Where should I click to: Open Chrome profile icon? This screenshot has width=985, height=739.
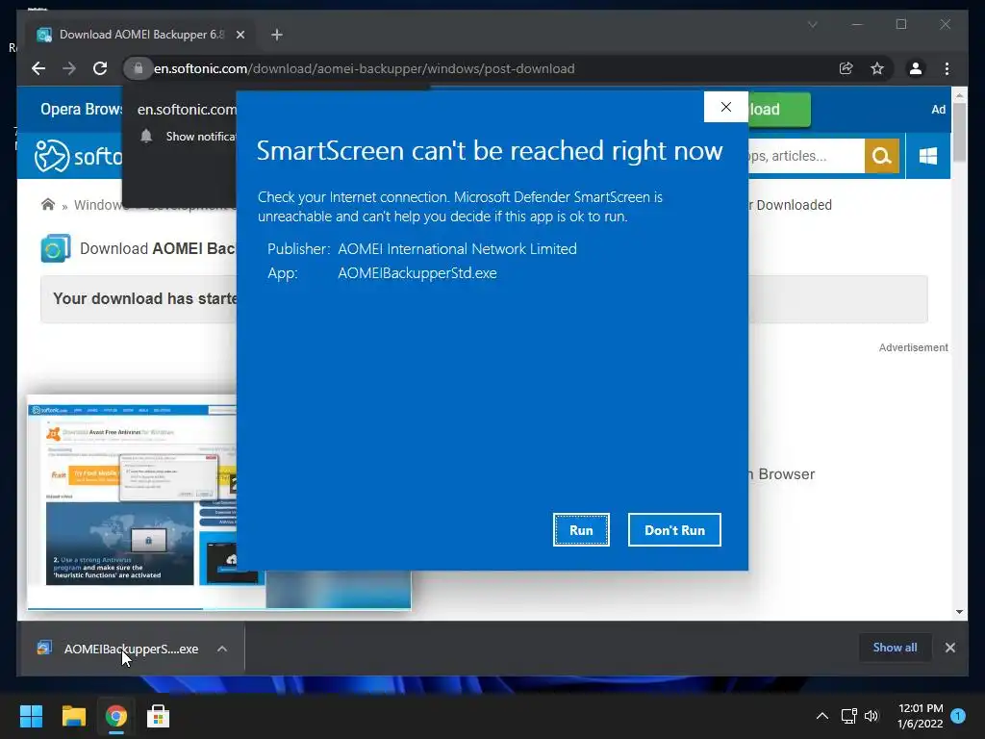pos(916,68)
